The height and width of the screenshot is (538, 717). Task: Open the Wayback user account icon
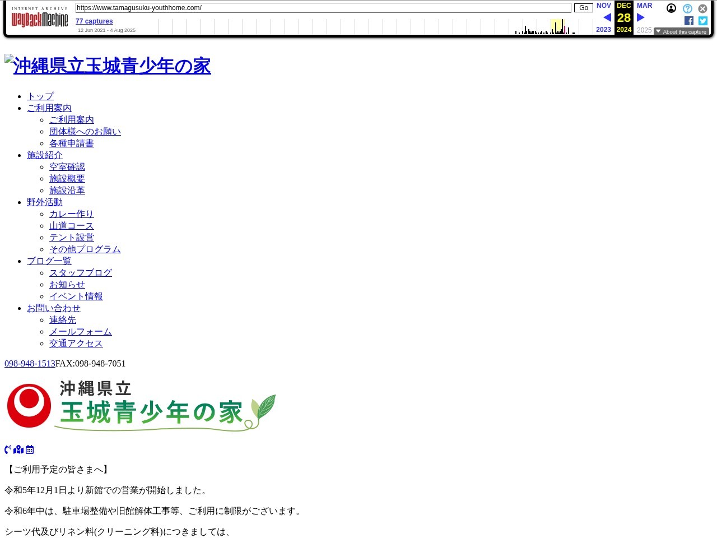point(671,8)
